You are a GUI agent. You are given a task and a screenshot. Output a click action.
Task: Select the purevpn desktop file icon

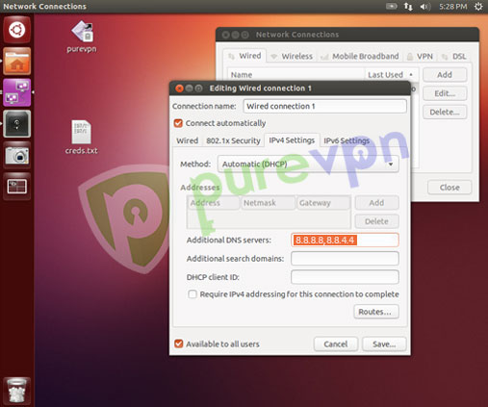tap(82, 37)
